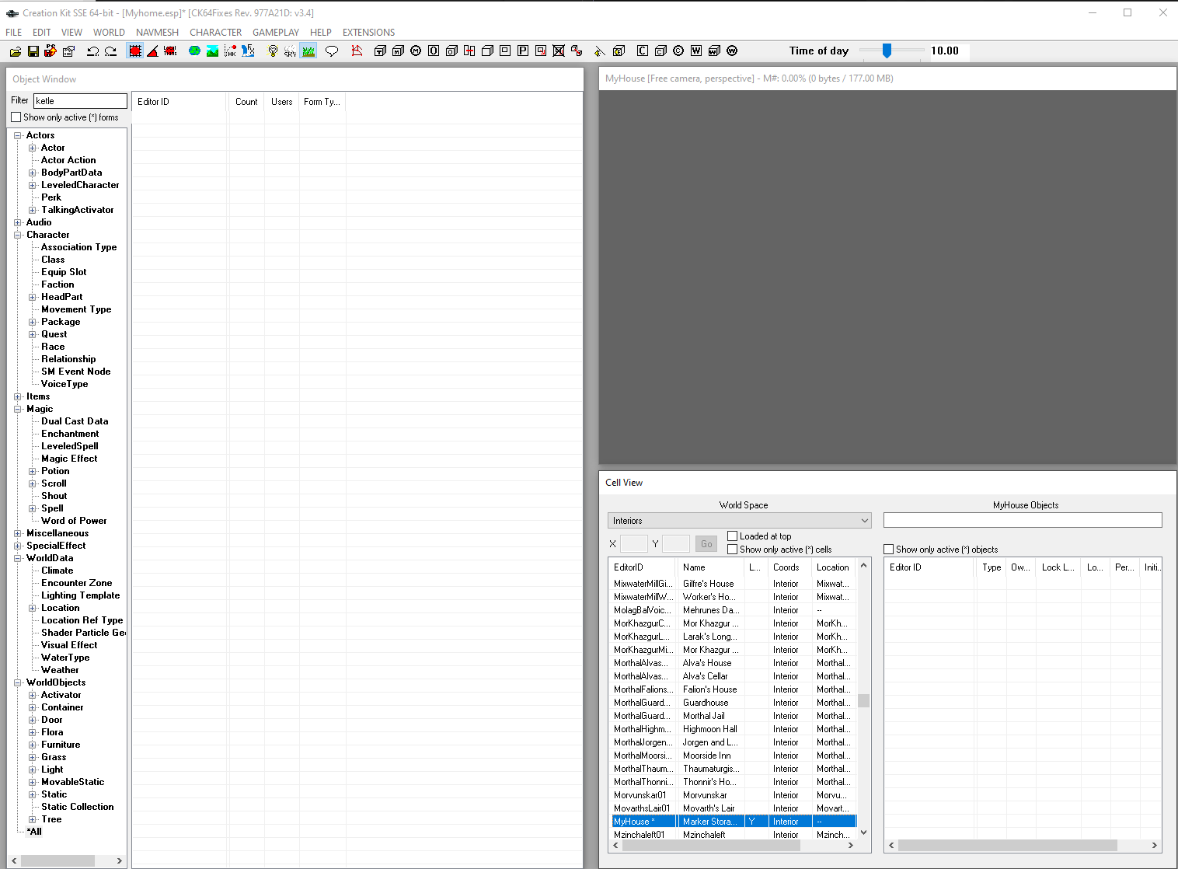This screenshot has width=1178, height=869.
Task: Open the World Space Interiors dropdown
Action: tap(739, 521)
